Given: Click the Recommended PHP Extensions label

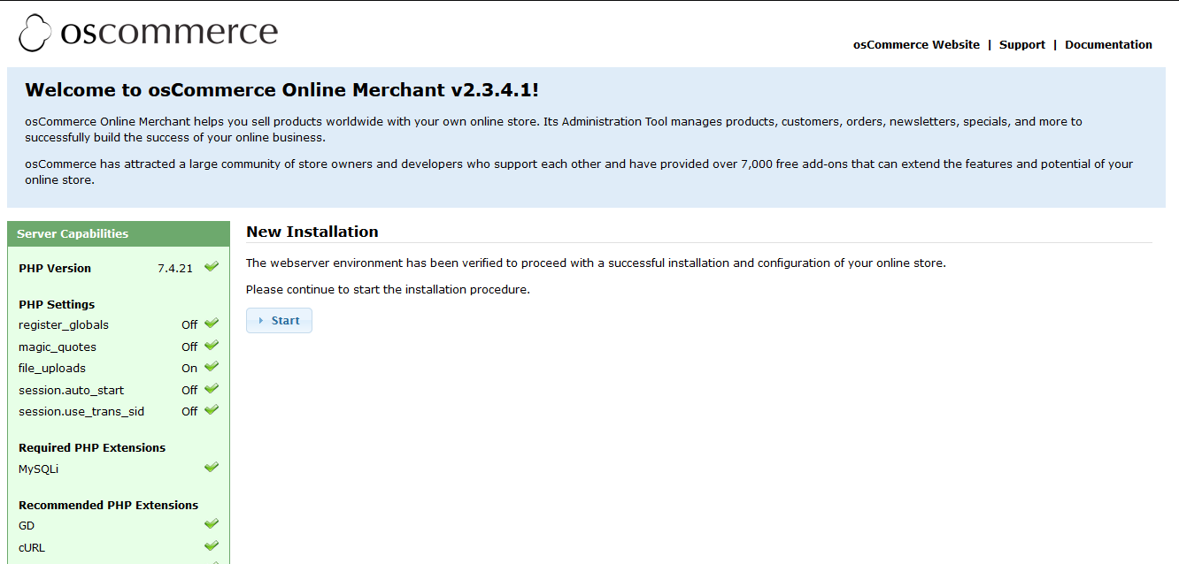Looking at the screenshot, I should tap(108, 506).
